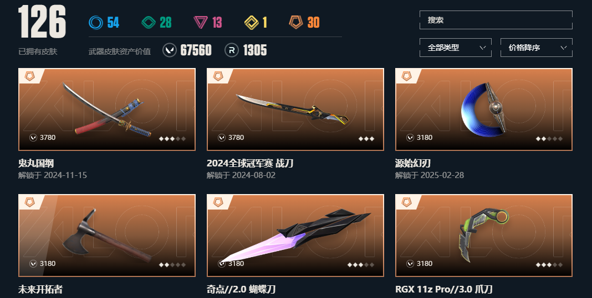Open the 鬼丸国纲 katana skin thumbnail

[107, 109]
